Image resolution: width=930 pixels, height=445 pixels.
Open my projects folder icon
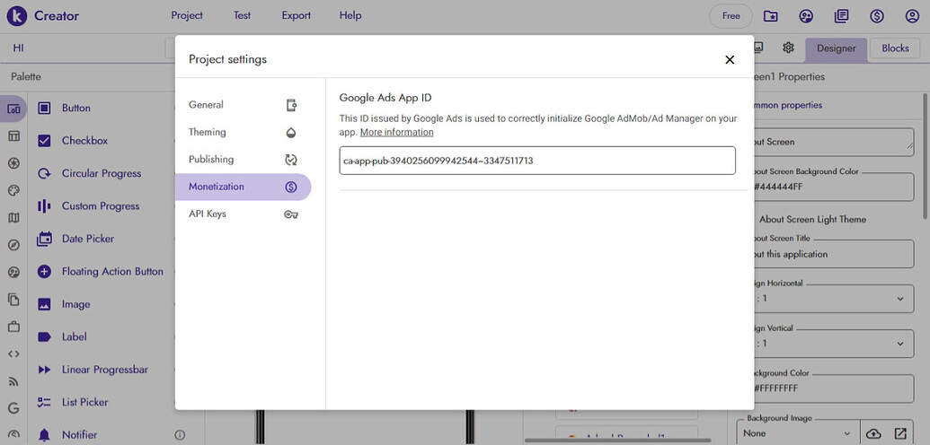click(x=770, y=16)
